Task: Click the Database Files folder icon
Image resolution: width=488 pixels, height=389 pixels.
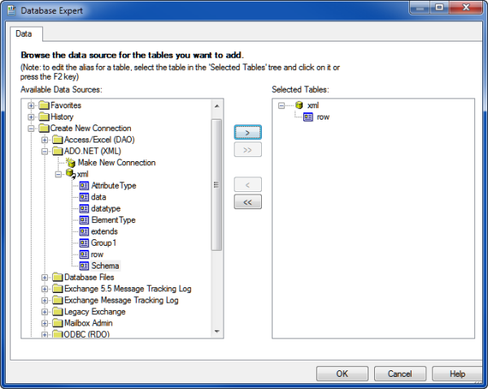Action: click(57, 278)
